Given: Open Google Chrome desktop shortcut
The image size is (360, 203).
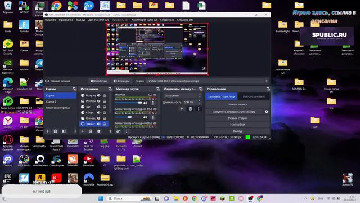Looking at the screenshot, I should pos(56,6).
